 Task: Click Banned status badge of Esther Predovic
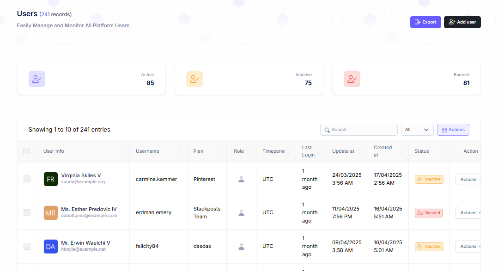pos(429,213)
